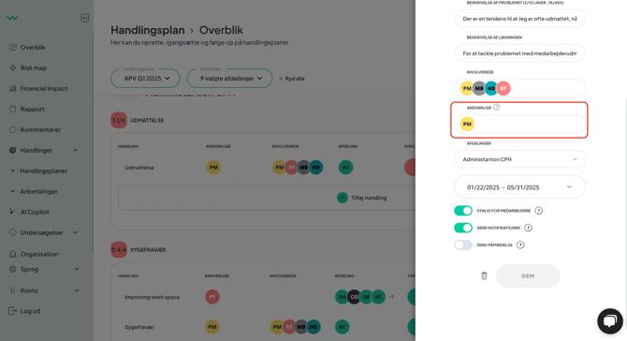Click the green plus Tilføj handling icon
627x341 pixels.
click(343, 198)
